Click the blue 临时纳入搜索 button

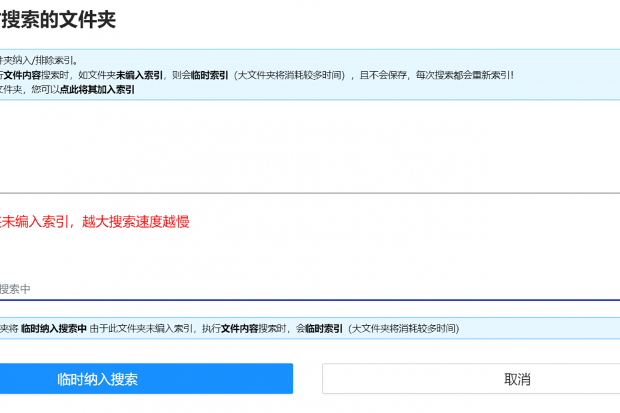pyautogui.click(x=97, y=379)
